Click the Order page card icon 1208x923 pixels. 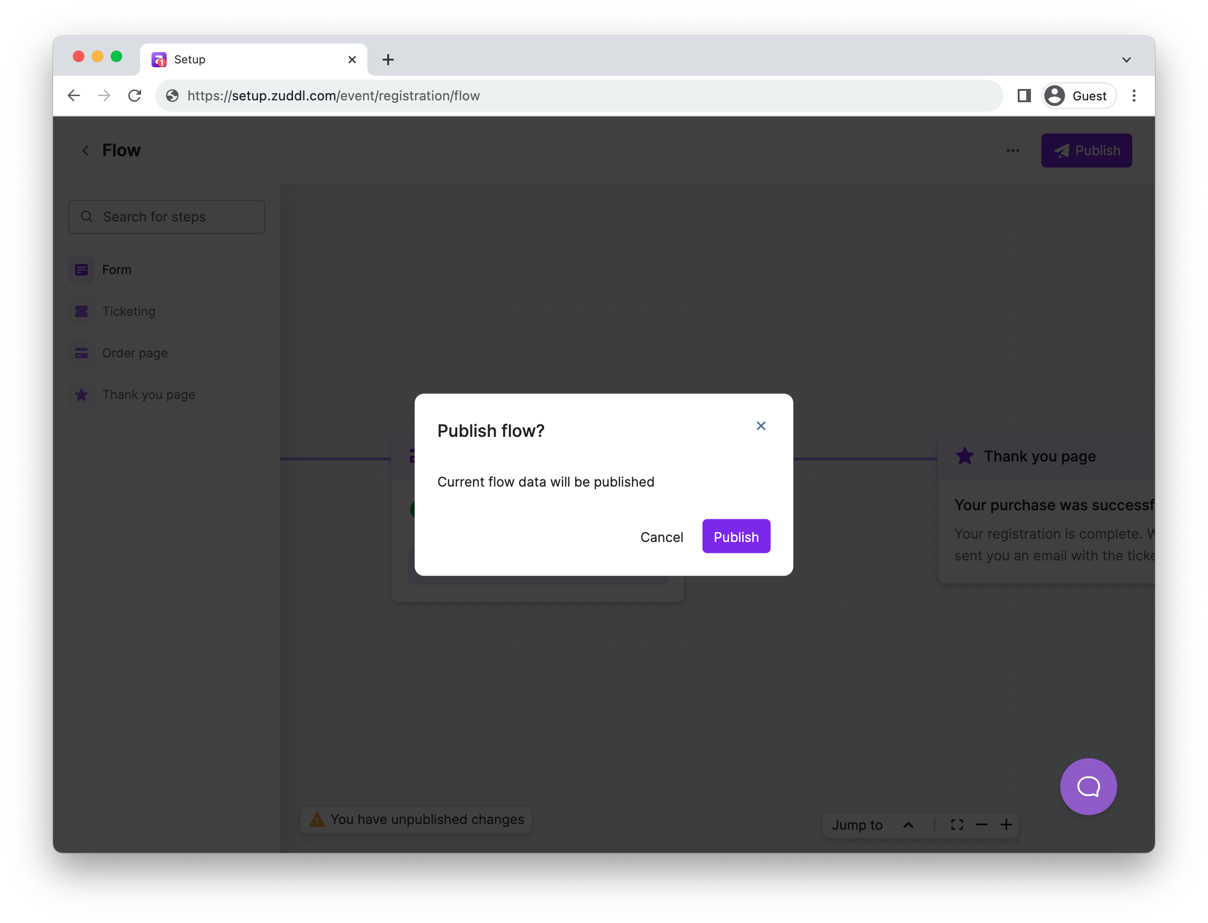pyautogui.click(x=81, y=353)
